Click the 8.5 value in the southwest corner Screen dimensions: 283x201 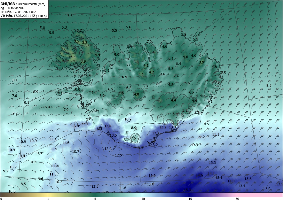[x=23, y=184]
